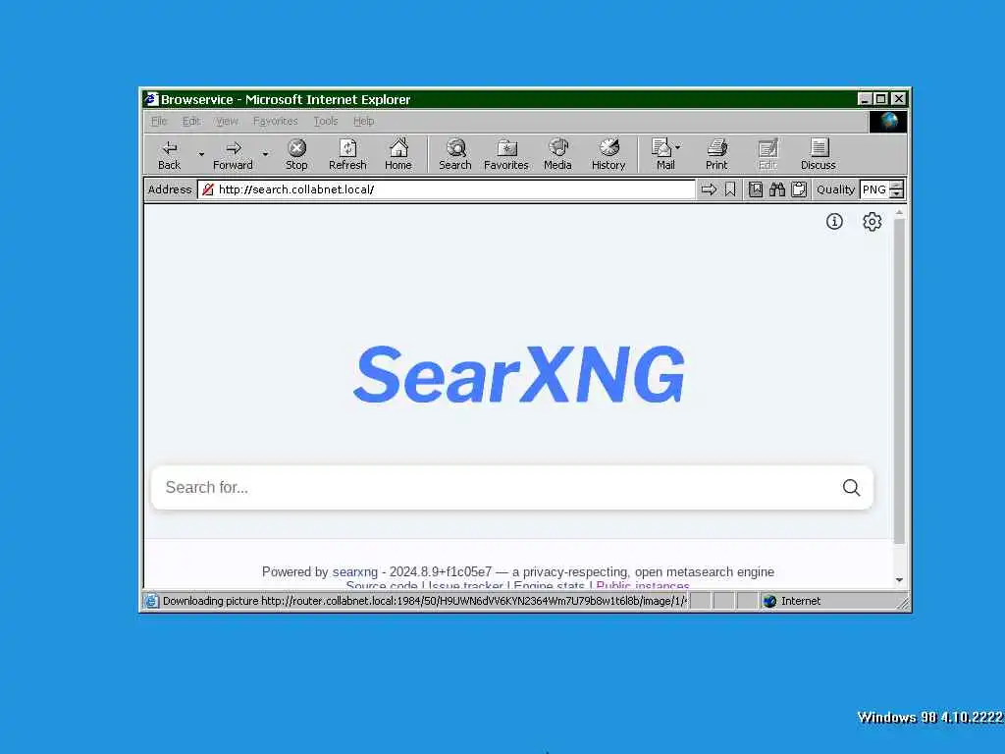The image size is (1005, 754).
Task: Open the History toolbar button
Action: (x=608, y=155)
